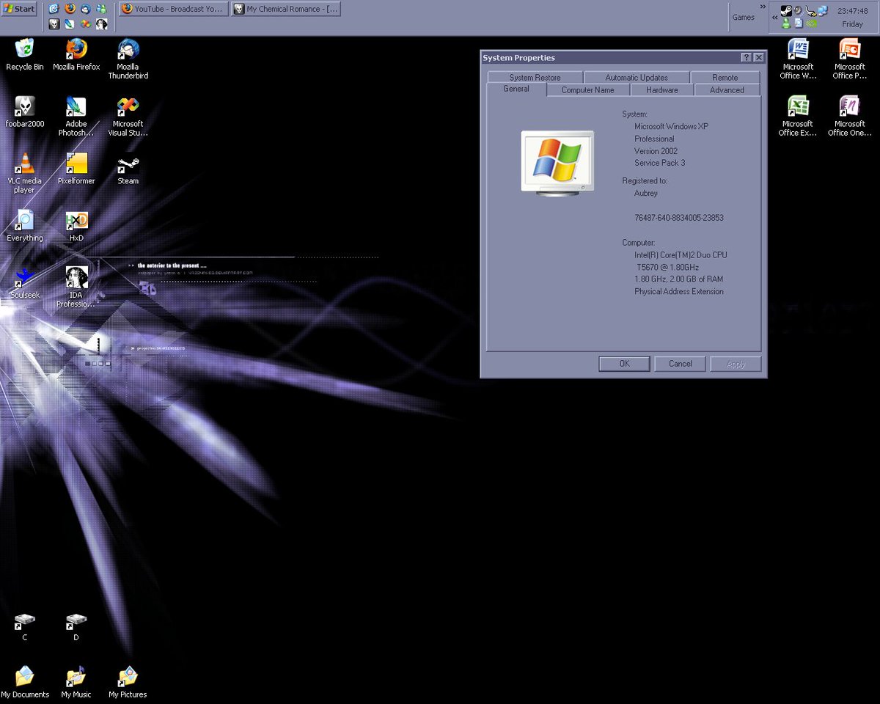Image resolution: width=880 pixels, height=704 pixels.
Task: Select the VLC media player desktop icon
Action: 25,175
